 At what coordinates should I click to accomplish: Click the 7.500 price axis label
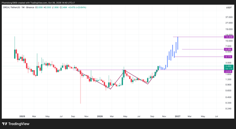(228, 46)
